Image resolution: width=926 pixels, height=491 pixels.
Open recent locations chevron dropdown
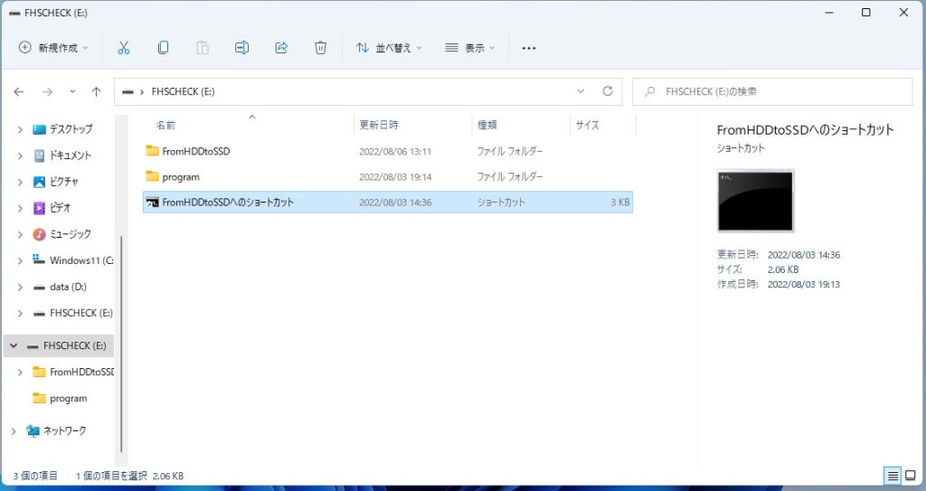tap(72, 91)
